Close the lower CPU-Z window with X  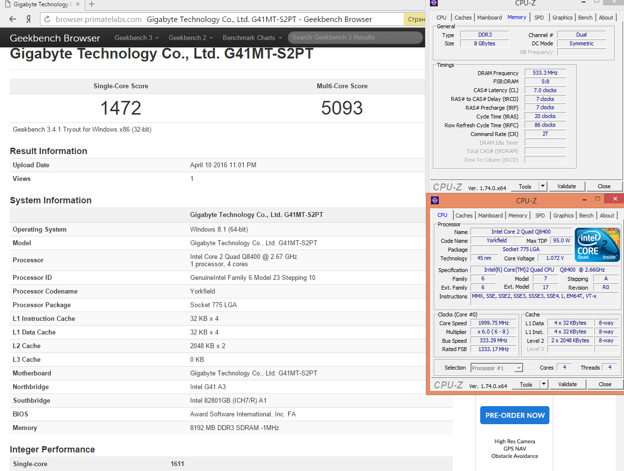click(x=615, y=199)
